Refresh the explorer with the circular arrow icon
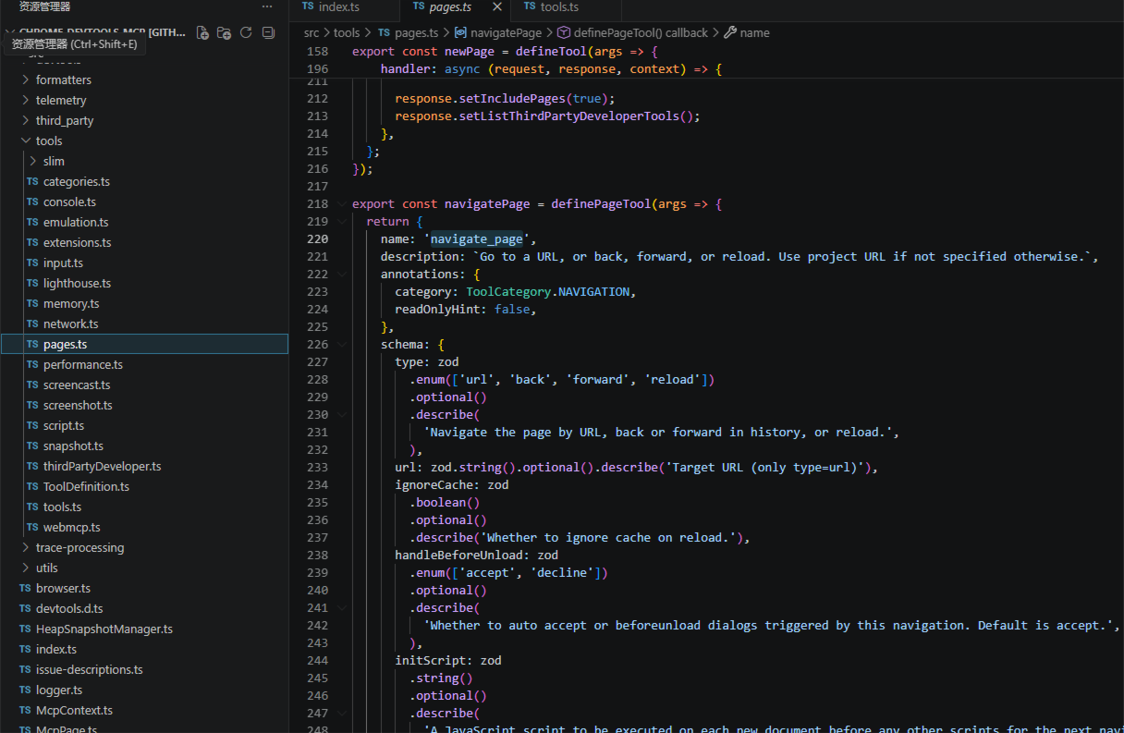The width and height of the screenshot is (1124, 733). click(246, 33)
